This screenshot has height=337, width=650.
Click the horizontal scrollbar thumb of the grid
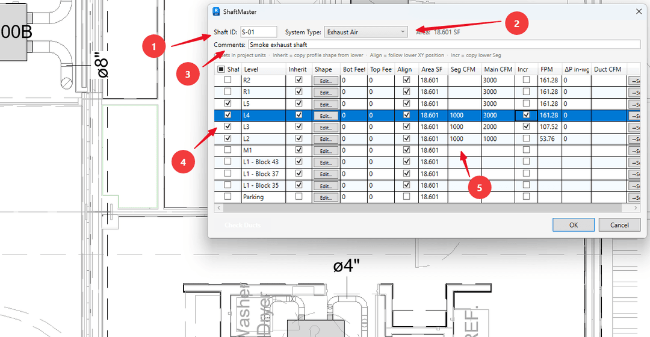tap(422, 207)
